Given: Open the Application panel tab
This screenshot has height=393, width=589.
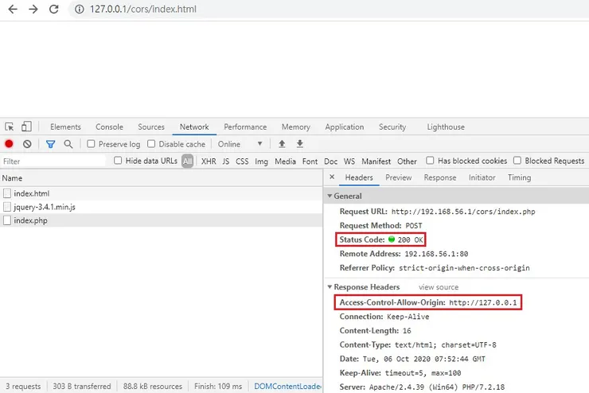Looking at the screenshot, I should coord(345,126).
